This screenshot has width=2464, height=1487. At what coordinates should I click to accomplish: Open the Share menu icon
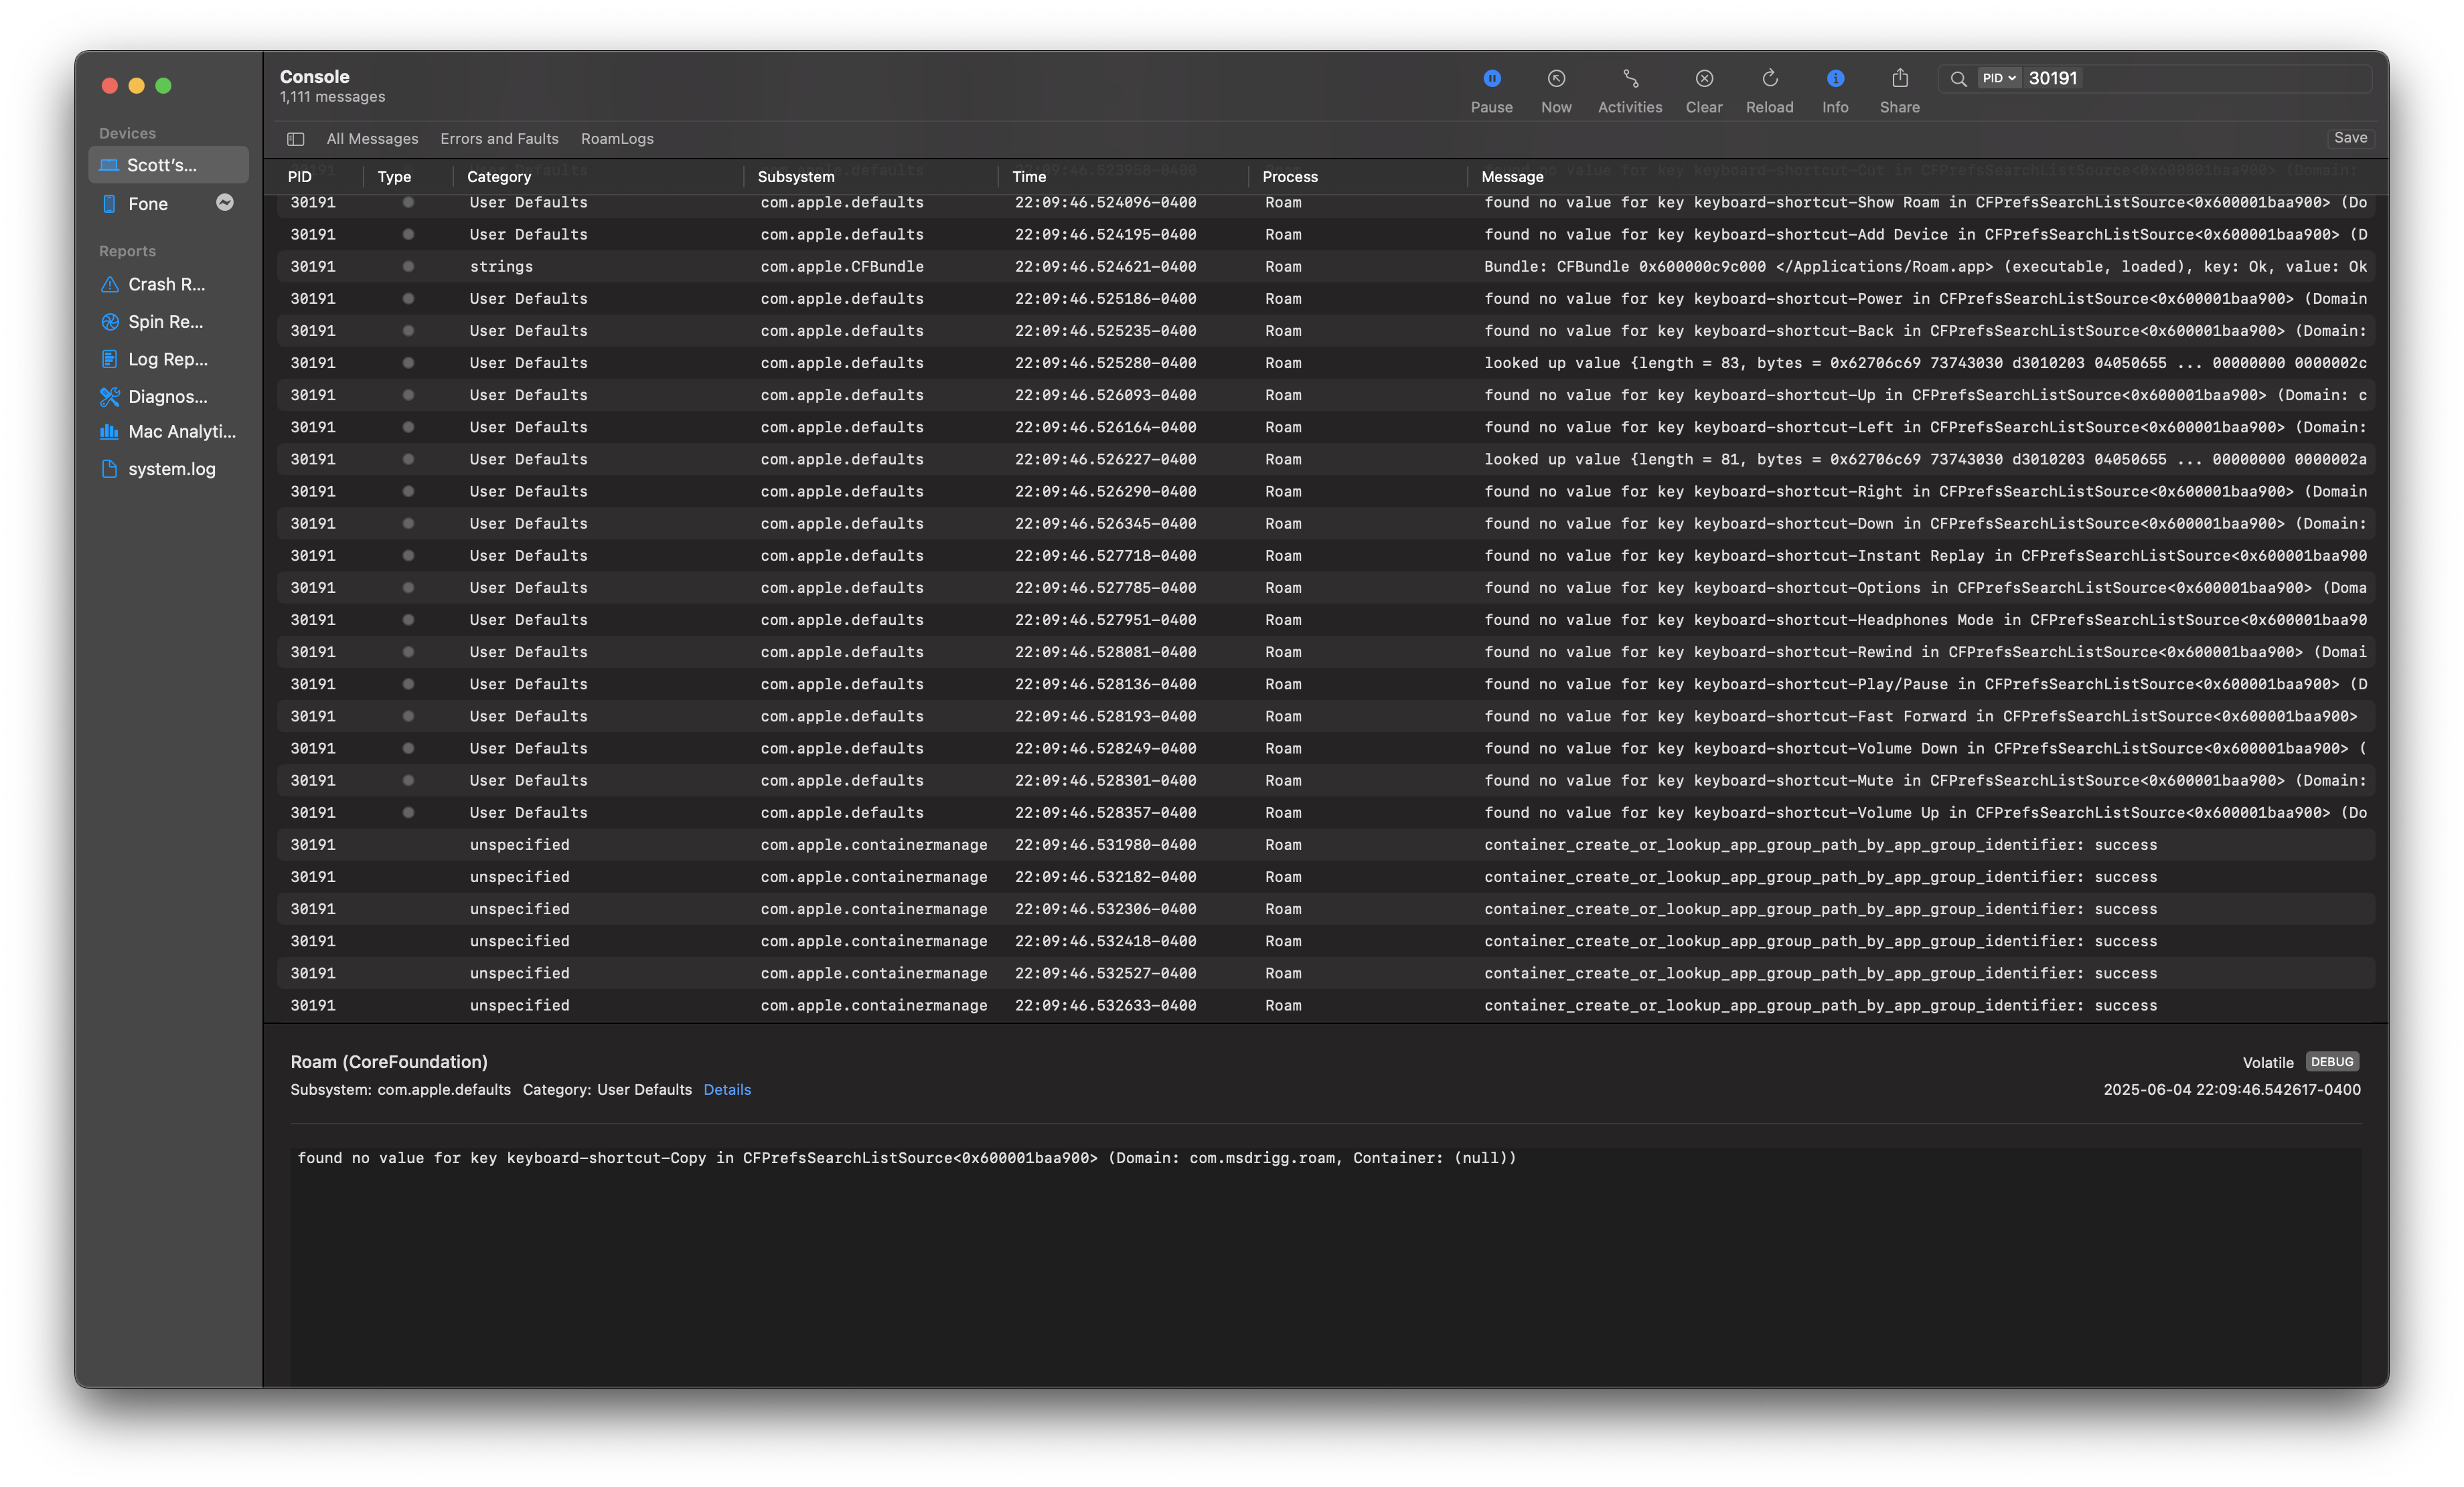[x=1899, y=79]
